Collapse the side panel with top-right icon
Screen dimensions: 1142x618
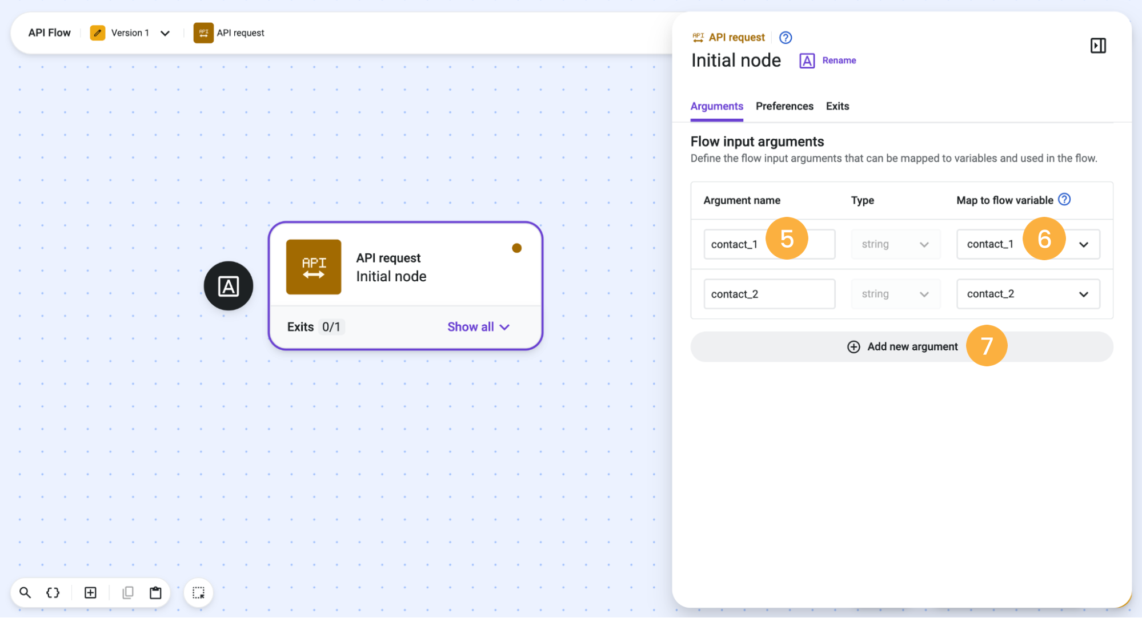pos(1098,46)
